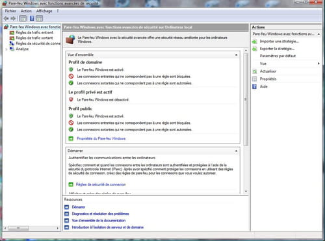Click the firewall globe icon in the description header
This screenshot has height=241, width=325.
pyautogui.click(x=71, y=40)
